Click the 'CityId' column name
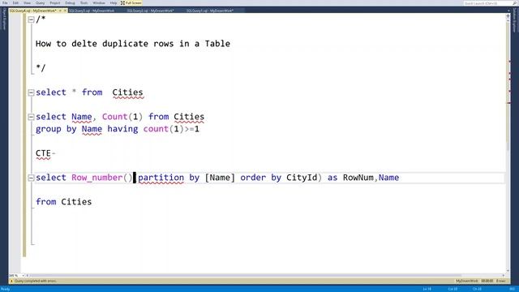The height and width of the screenshot is (292, 519). pyautogui.click(x=302, y=178)
